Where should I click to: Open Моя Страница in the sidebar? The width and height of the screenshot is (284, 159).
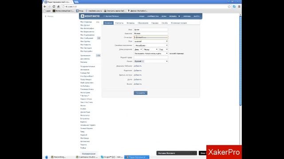click(x=86, y=22)
